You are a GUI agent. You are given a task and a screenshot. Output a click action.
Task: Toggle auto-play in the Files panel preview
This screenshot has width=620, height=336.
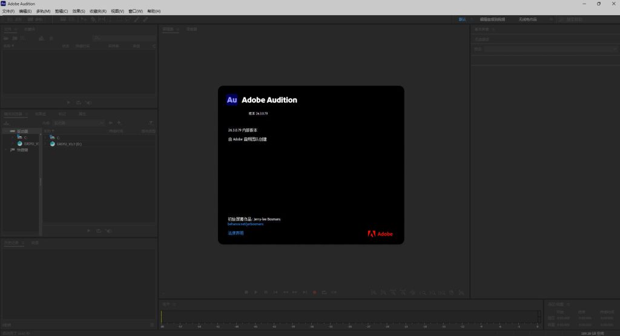(88, 102)
